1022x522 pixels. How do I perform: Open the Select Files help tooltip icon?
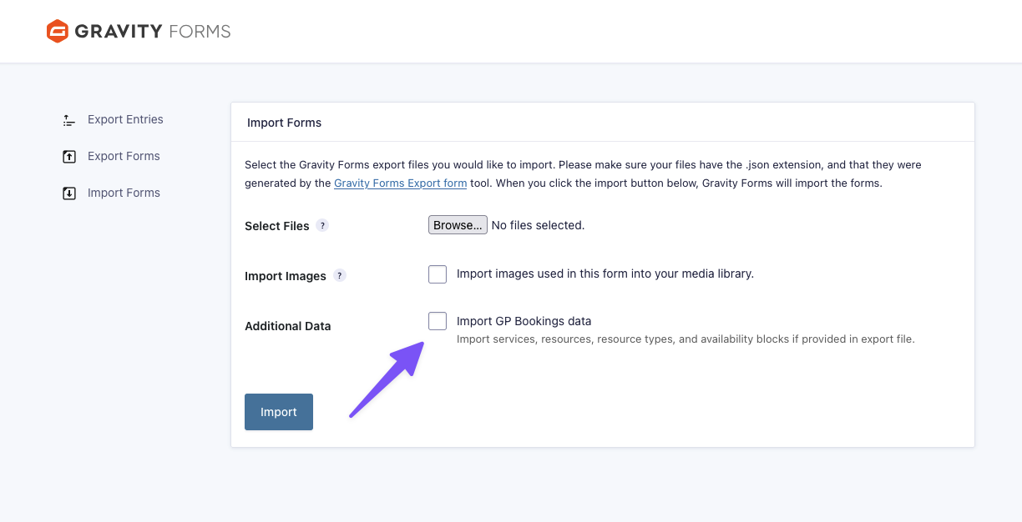pyautogui.click(x=322, y=225)
